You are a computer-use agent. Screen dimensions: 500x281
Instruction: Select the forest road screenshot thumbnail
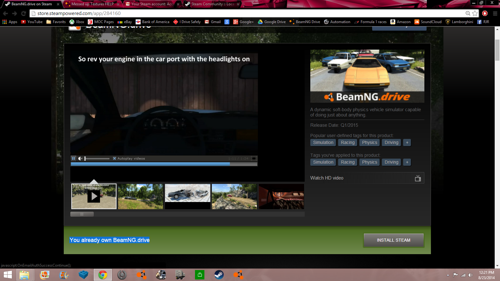point(141,196)
